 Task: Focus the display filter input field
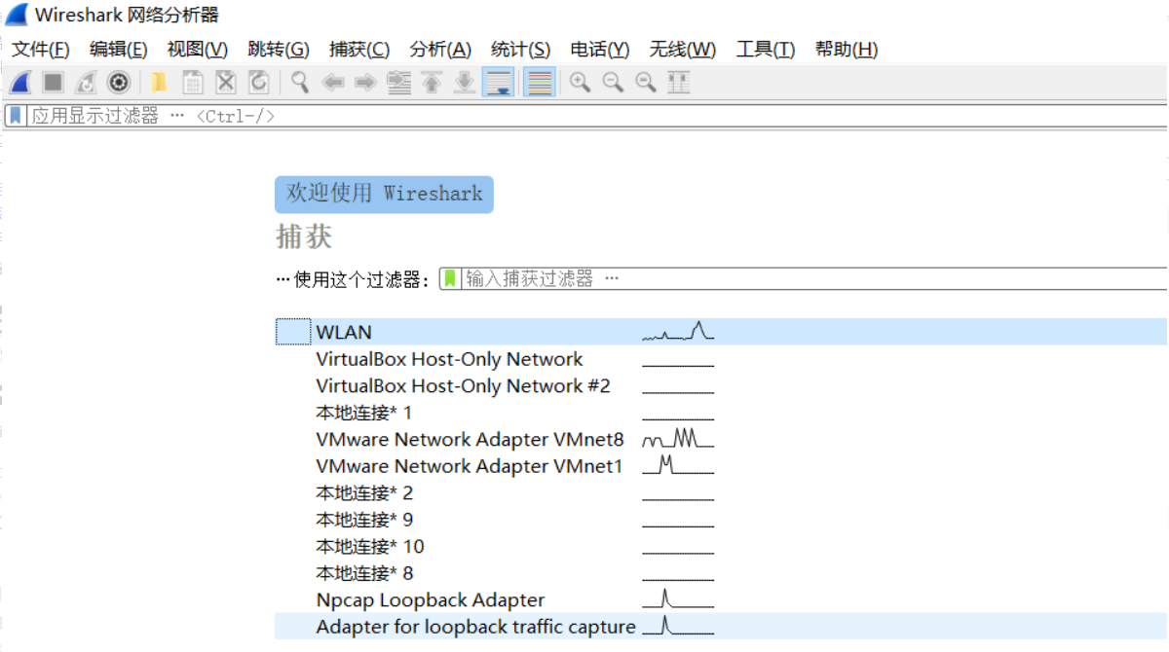[596, 116]
